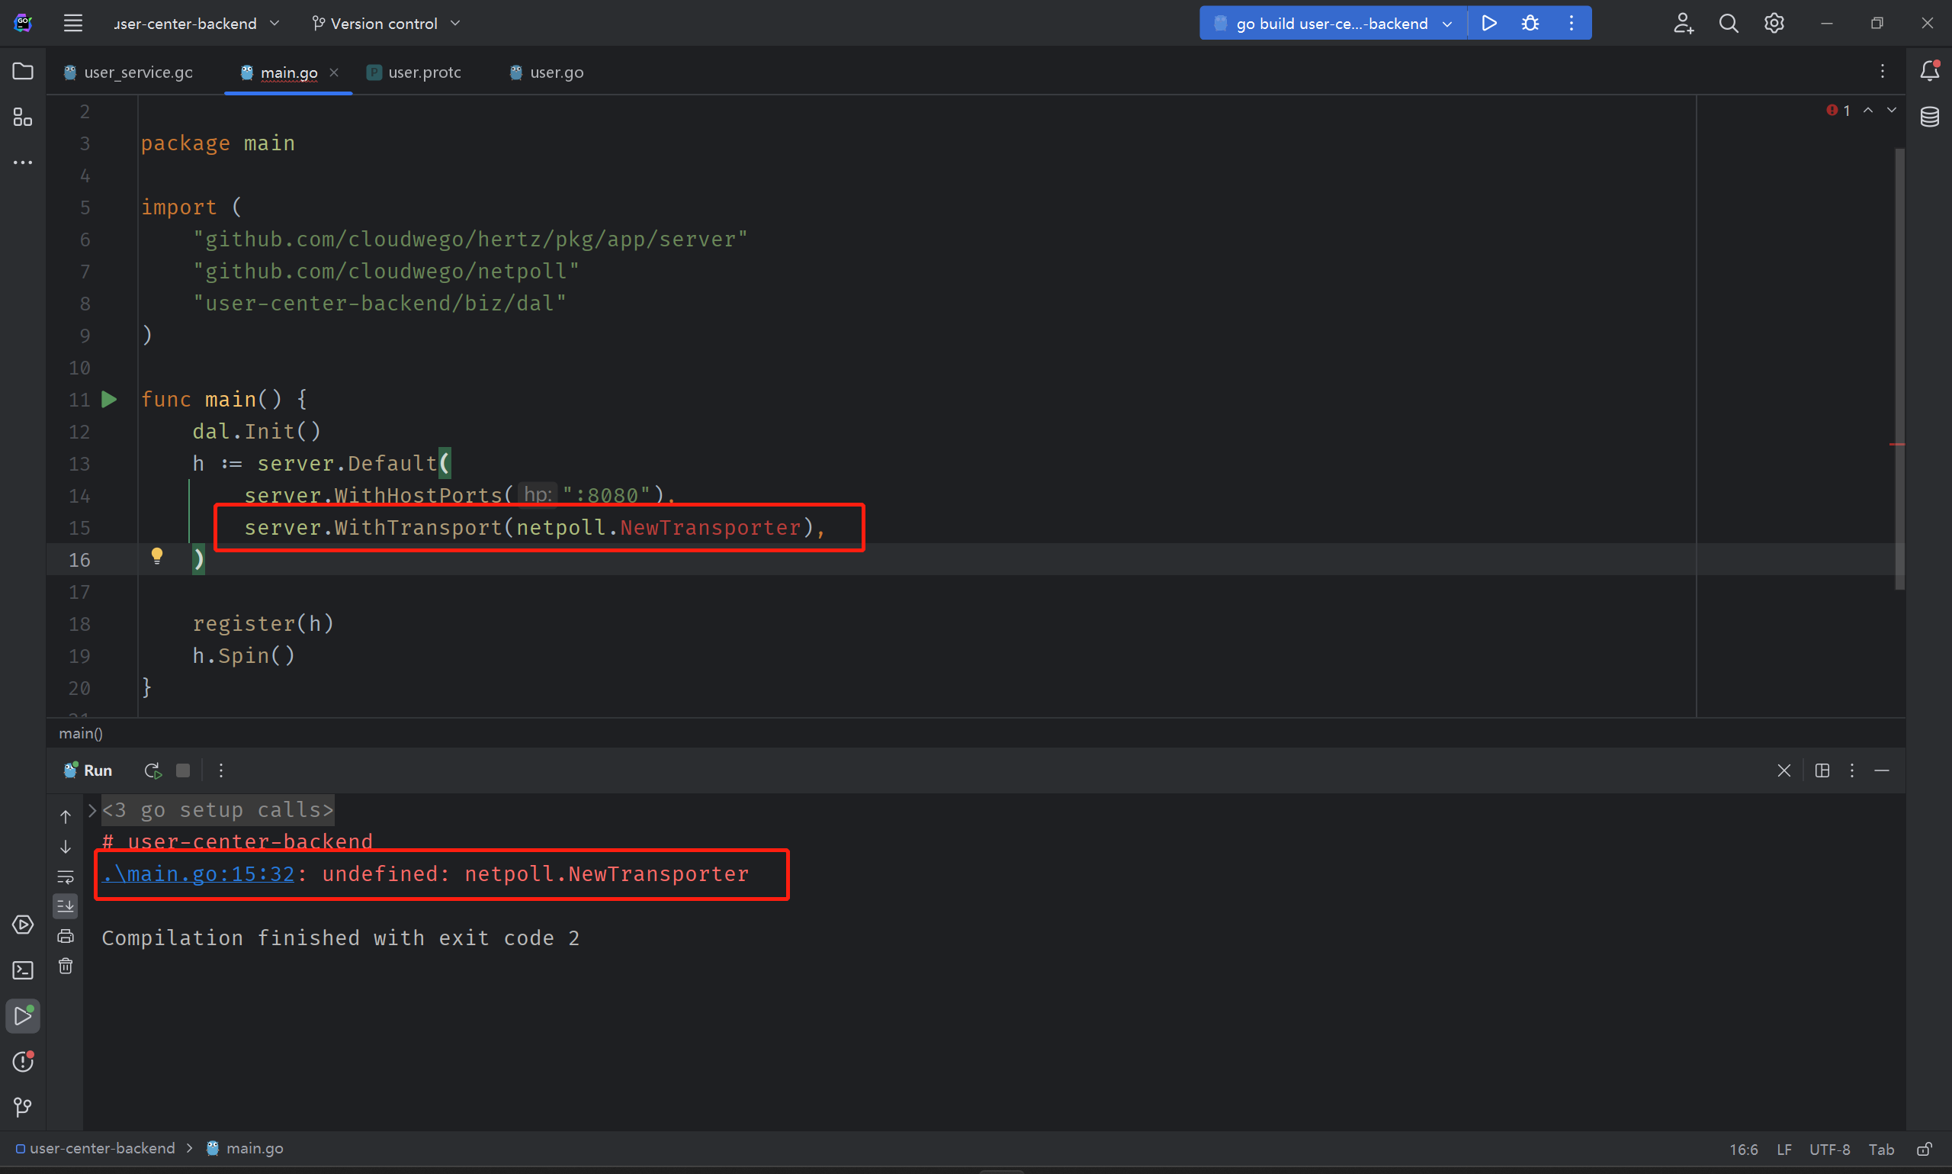Click the red error stripe marker

(x=1896, y=445)
